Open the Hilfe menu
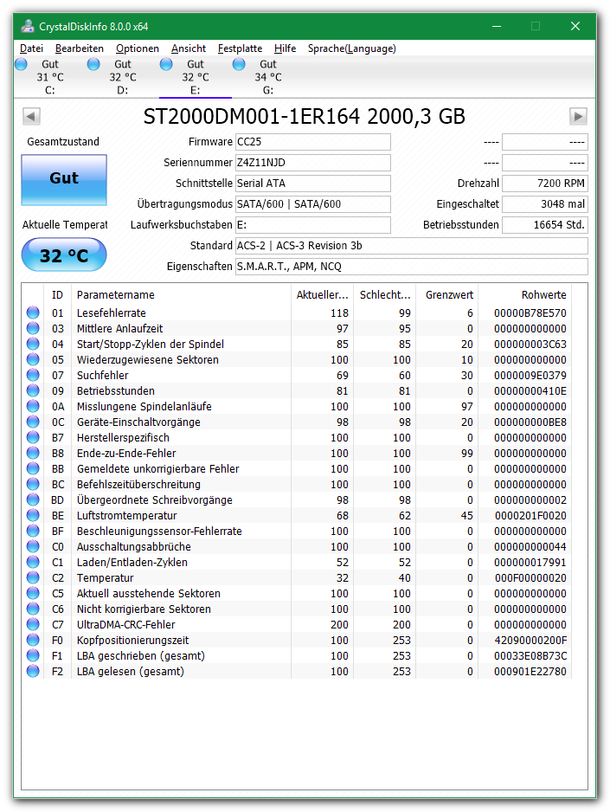Viewport: 610px width, 812px height. [285, 48]
